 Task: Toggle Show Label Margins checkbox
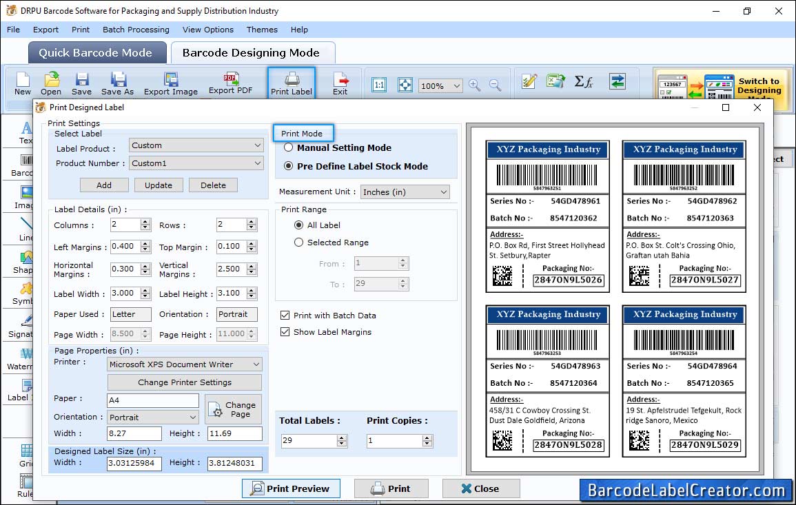click(x=285, y=332)
